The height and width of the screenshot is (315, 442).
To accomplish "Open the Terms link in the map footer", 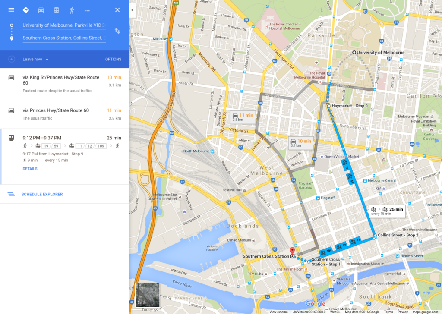I will [x=388, y=312].
